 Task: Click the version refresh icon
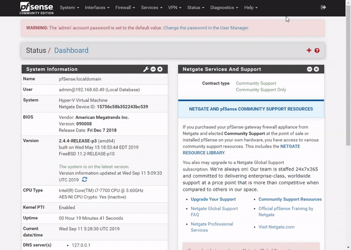tap(84, 179)
